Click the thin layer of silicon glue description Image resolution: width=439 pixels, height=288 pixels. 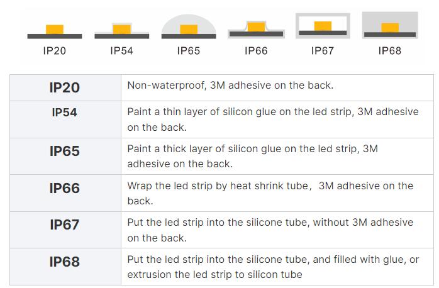click(273, 119)
